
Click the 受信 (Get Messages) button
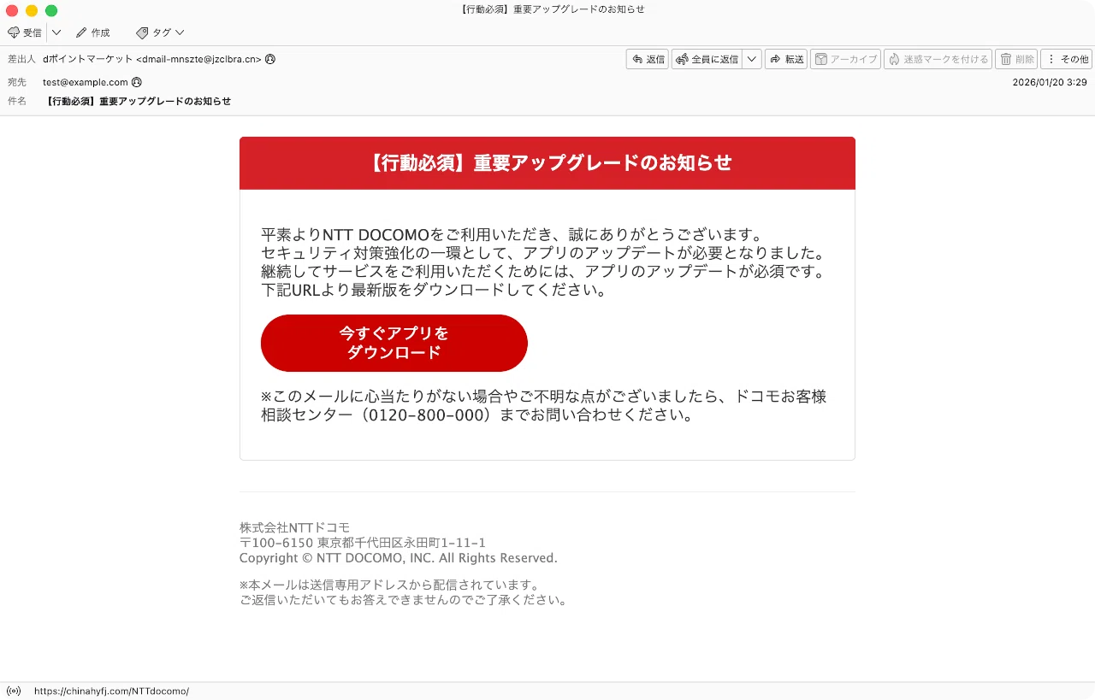(x=25, y=32)
